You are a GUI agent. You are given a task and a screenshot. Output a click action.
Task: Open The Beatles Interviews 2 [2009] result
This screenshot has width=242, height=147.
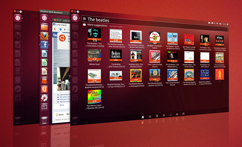tap(94, 37)
